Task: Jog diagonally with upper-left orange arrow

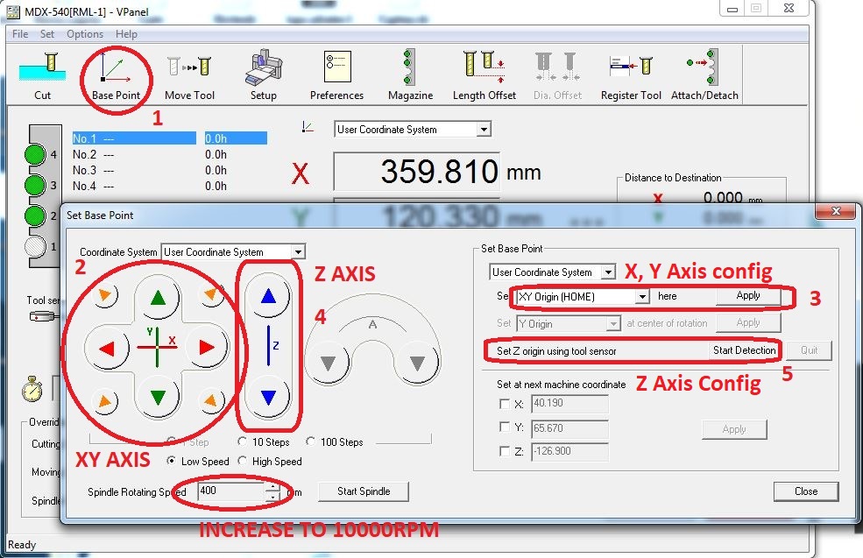Action: 104,295
